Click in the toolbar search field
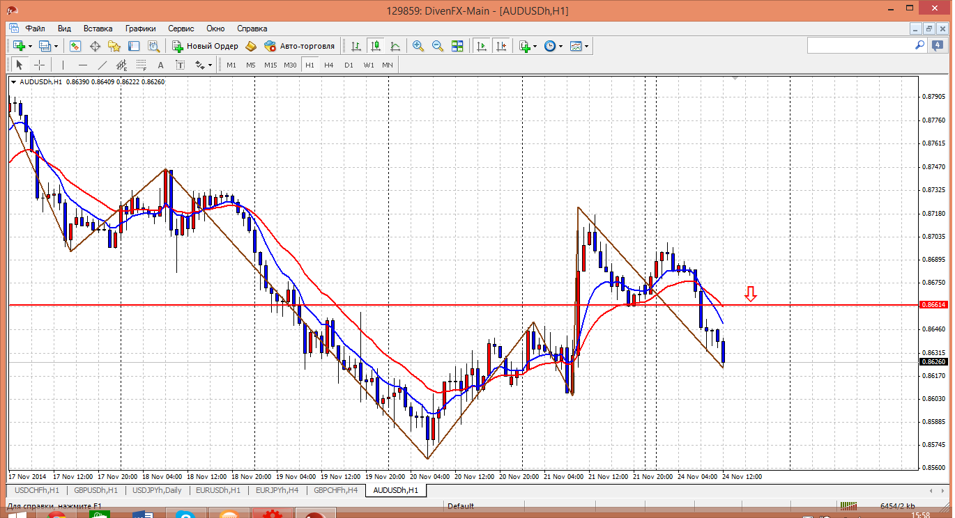The image size is (955, 518). pyautogui.click(x=861, y=45)
